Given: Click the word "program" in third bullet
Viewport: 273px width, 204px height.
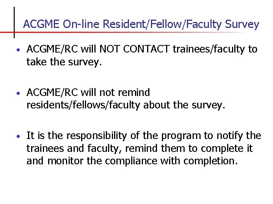Looking at the screenshot, I should (181, 135).
